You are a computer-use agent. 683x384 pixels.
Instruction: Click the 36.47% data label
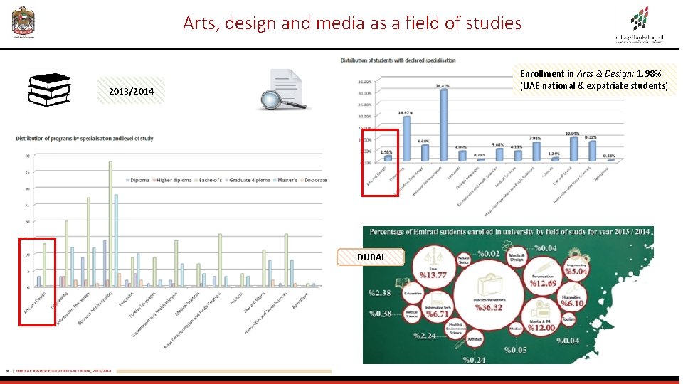(443, 86)
